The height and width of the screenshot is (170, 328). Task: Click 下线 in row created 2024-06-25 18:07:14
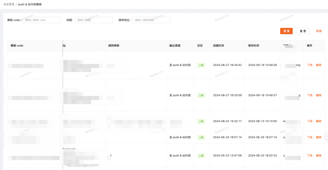click(309, 137)
